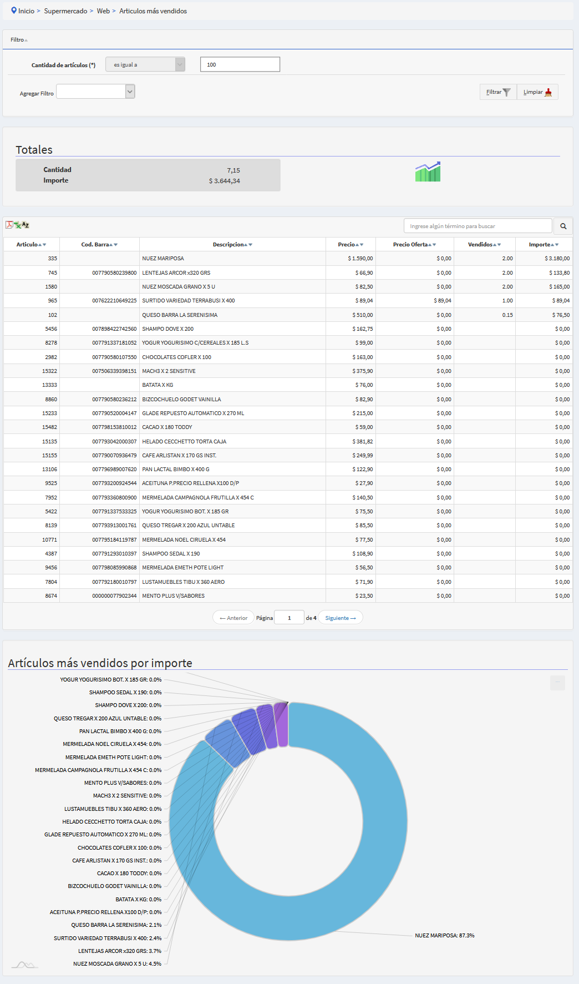Open the Agregar Filtro dropdown

95,92
